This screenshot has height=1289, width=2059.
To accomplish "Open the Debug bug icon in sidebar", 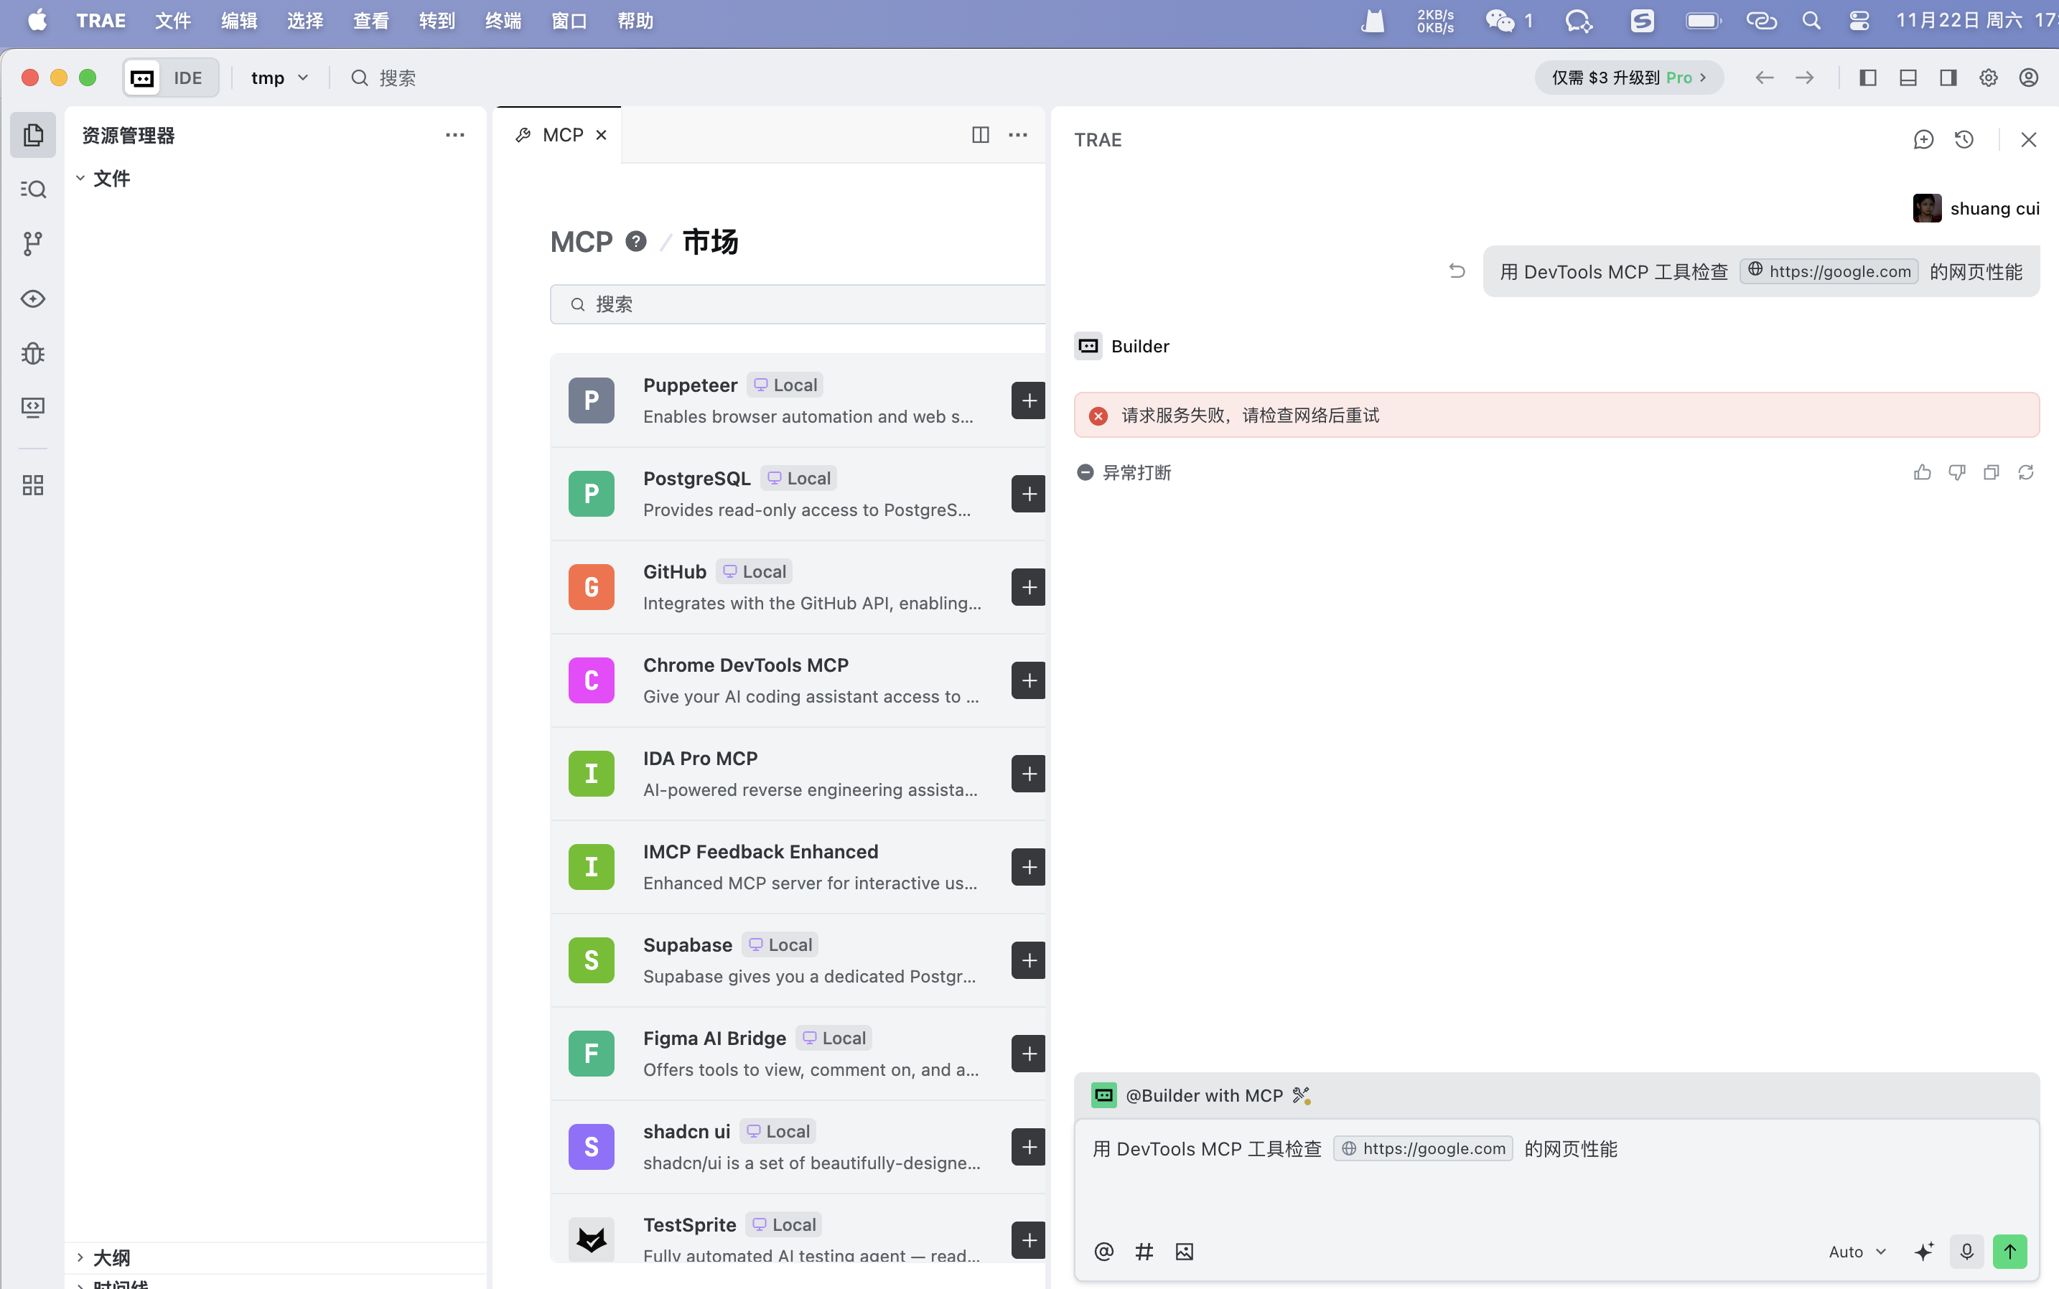I will coord(32,353).
